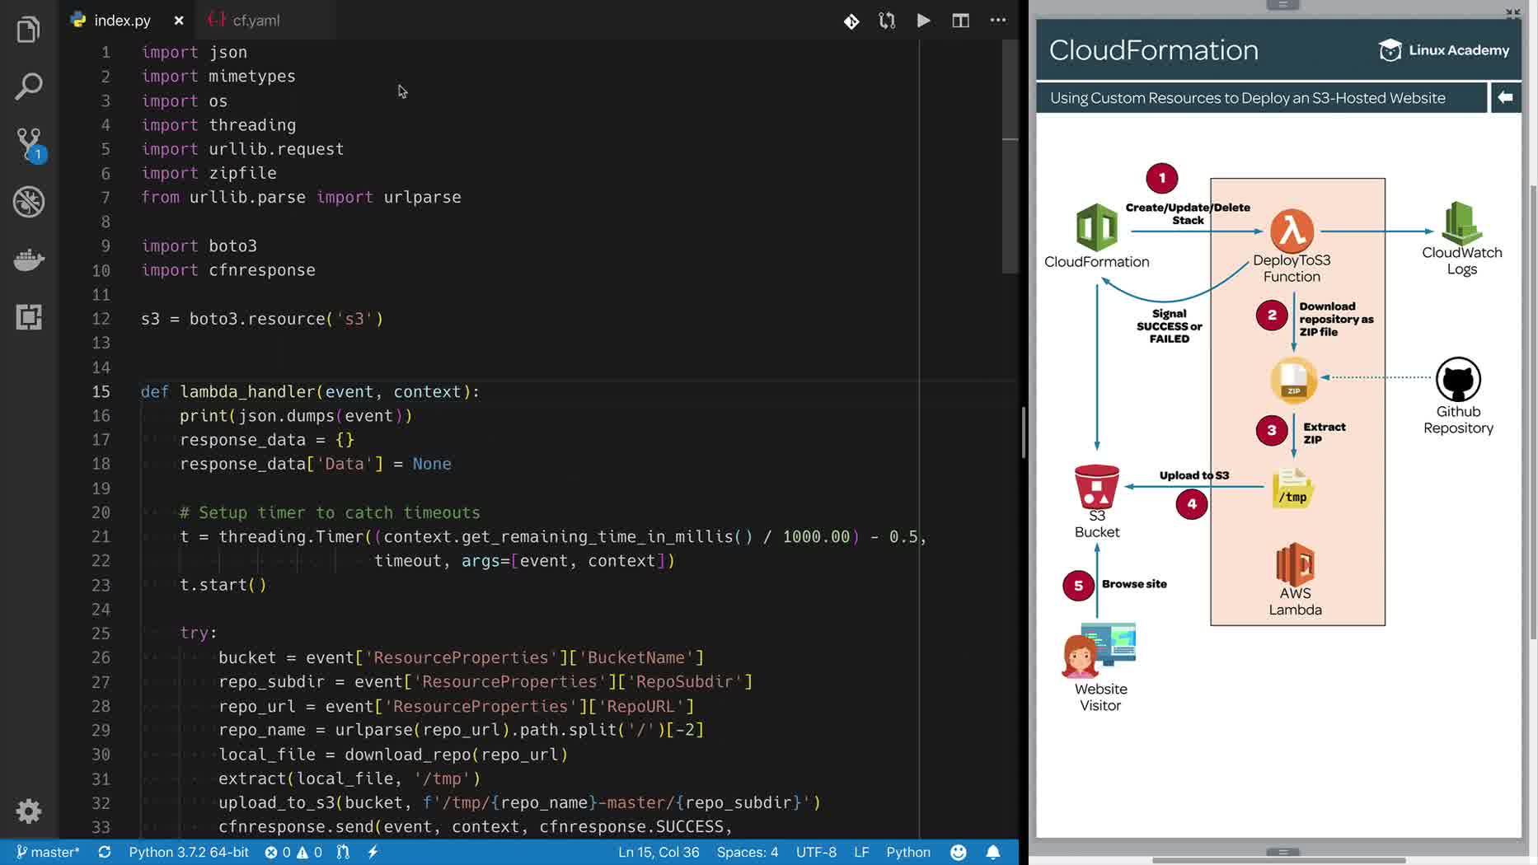The image size is (1538, 865).
Task: Run the Python file with play button
Action: [x=923, y=21]
